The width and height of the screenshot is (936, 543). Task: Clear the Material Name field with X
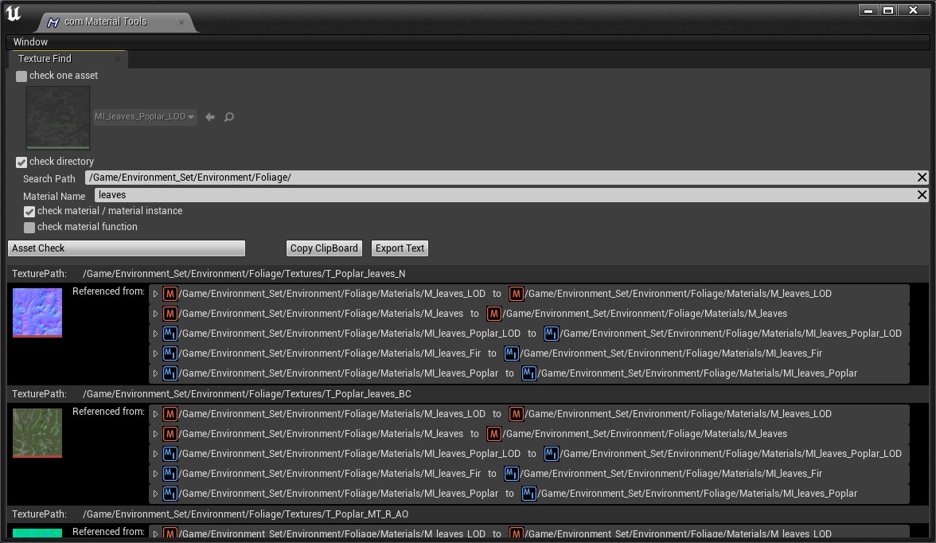click(922, 195)
